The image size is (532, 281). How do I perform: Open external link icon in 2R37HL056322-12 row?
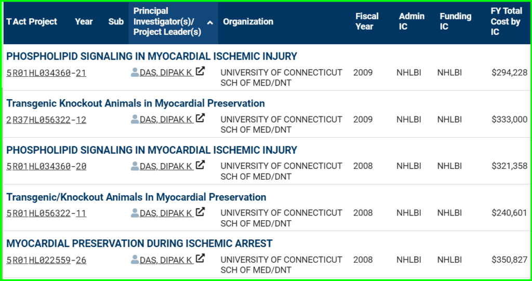[x=201, y=118]
